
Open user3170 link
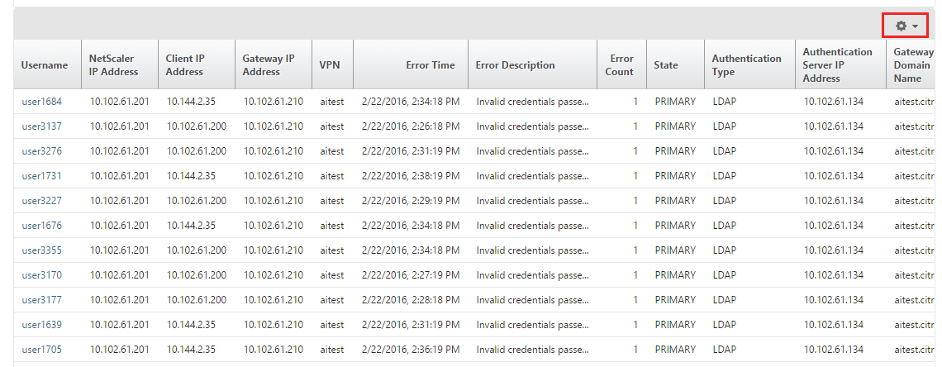(41, 275)
